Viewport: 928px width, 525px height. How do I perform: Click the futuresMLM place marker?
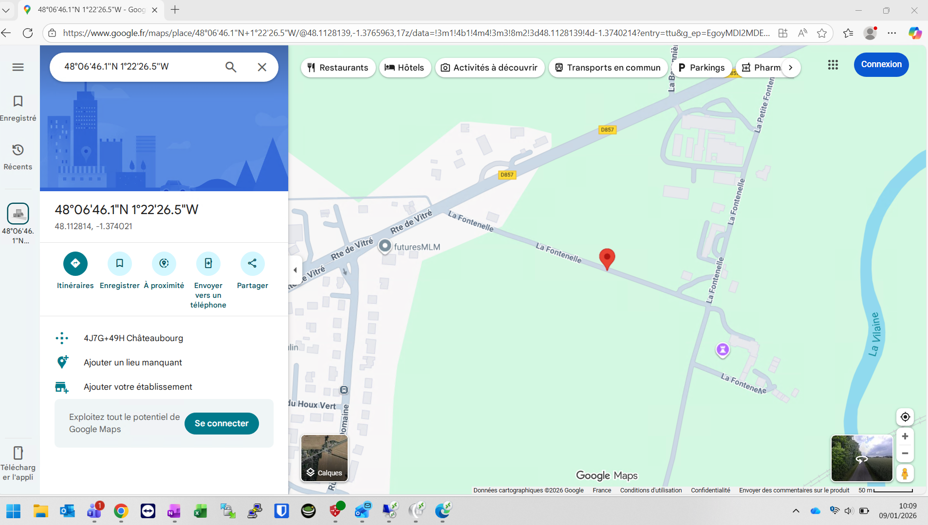(385, 246)
